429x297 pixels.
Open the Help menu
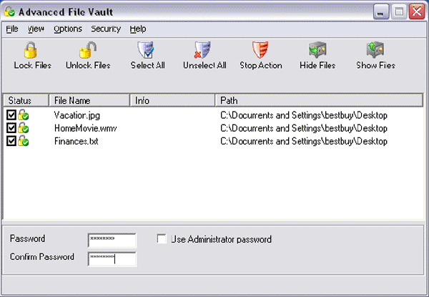click(x=138, y=29)
